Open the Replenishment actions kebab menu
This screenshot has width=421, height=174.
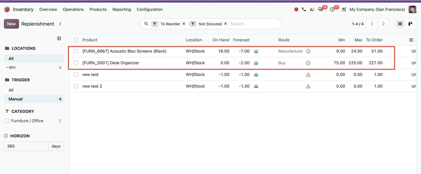[x=60, y=24]
